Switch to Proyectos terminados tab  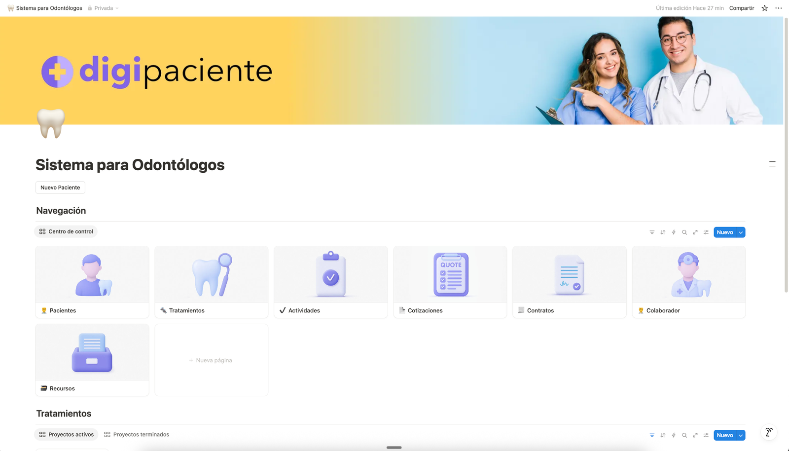(x=137, y=435)
